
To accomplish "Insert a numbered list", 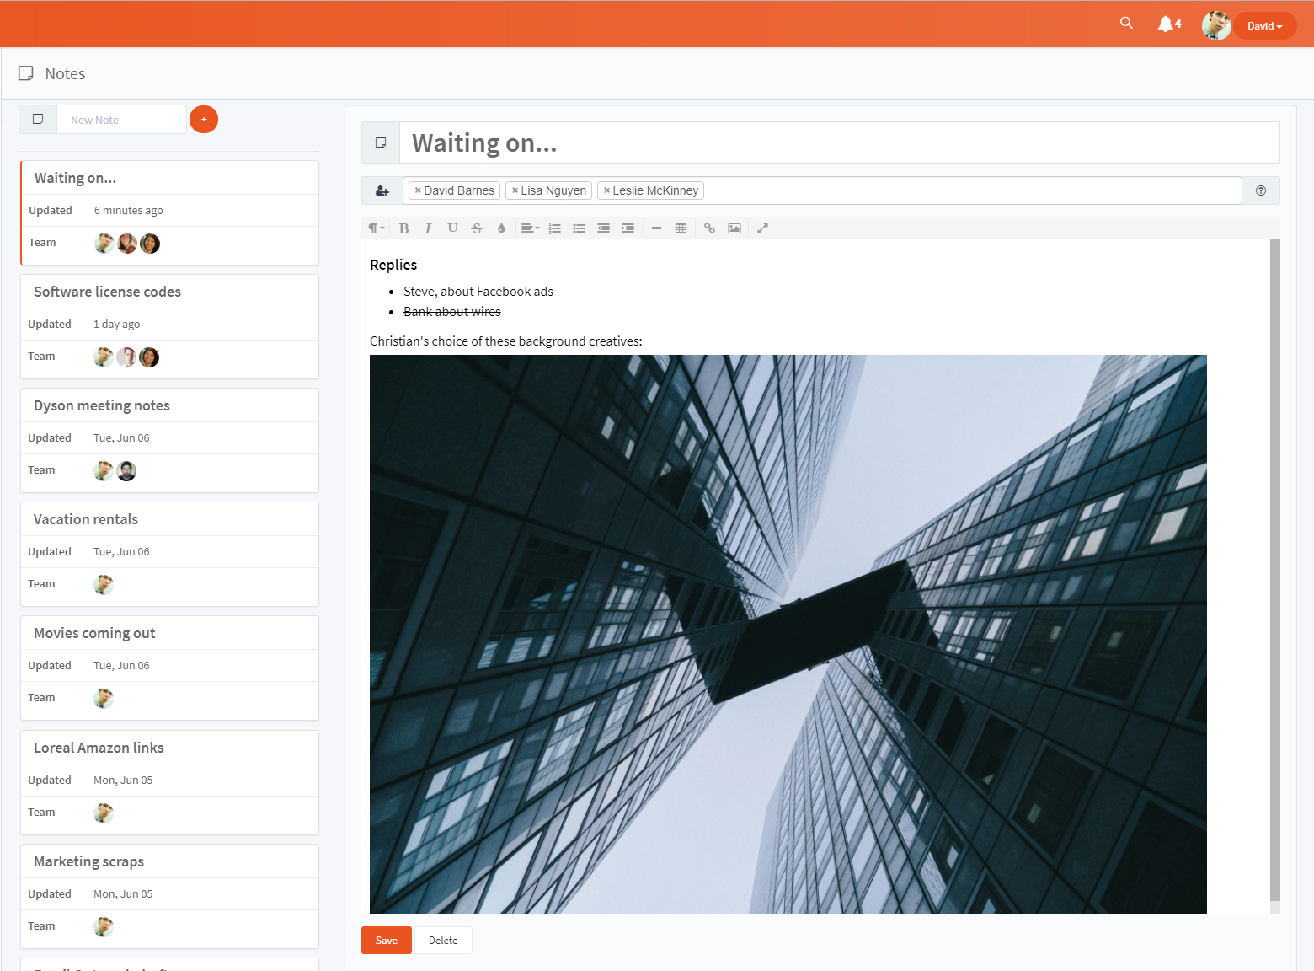I will 554,228.
